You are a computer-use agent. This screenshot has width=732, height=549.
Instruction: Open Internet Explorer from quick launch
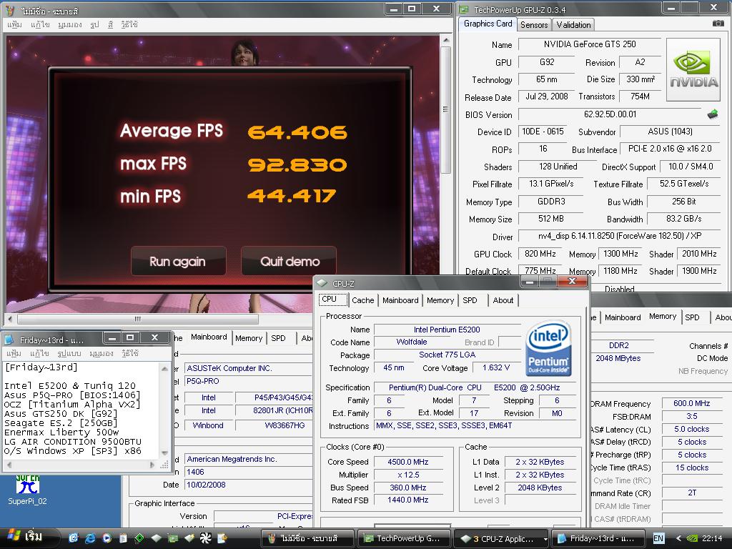click(x=89, y=538)
